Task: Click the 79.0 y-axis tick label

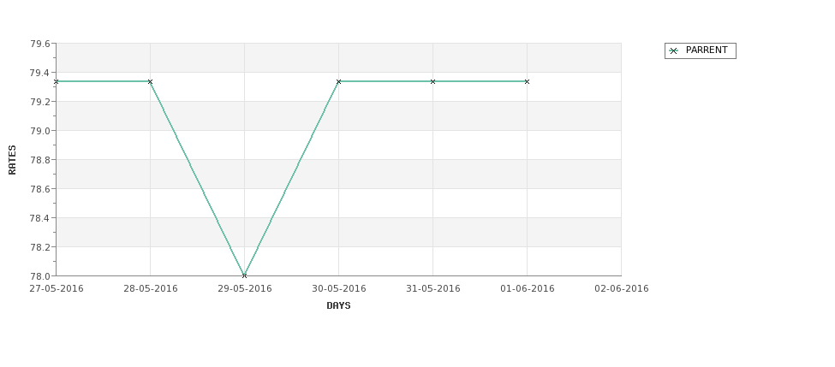Action: point(40,131)
